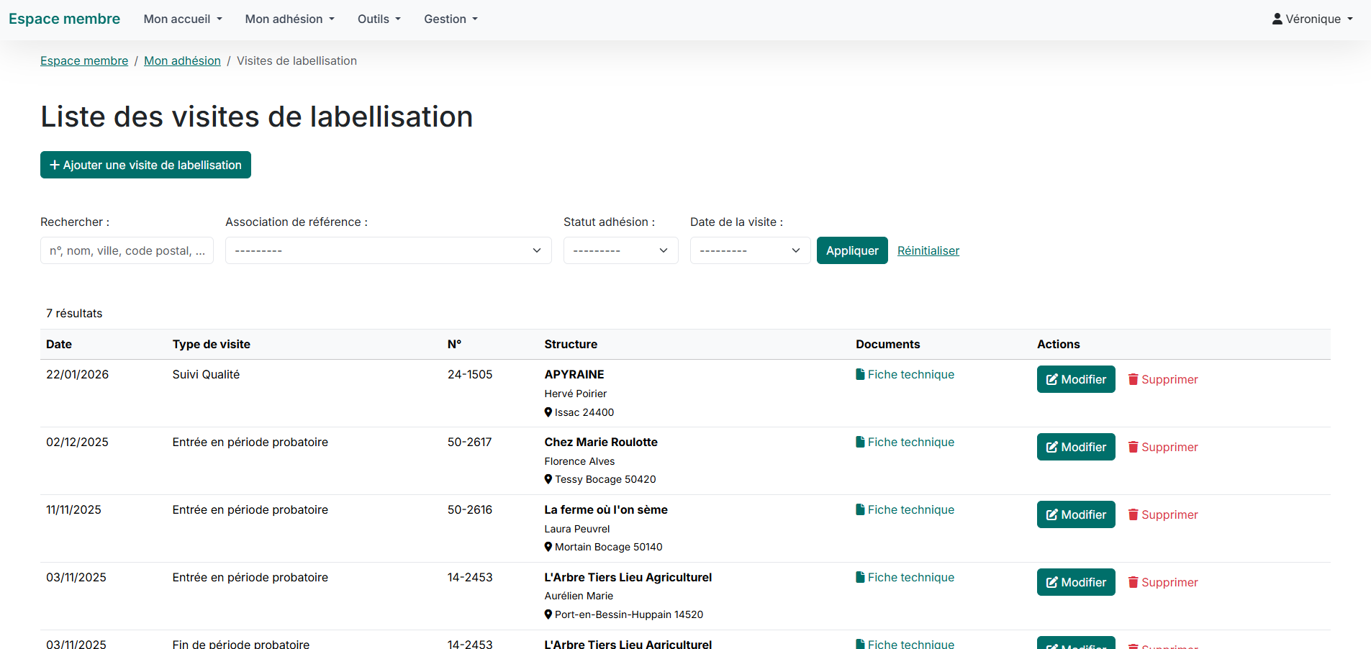Expand the Association de référence dropdown
The width and height of the screenshot is (1371, 649).
(x=388, y=250)
